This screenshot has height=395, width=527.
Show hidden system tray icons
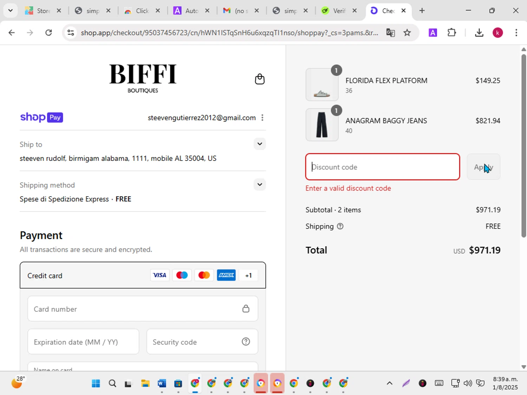389,383
